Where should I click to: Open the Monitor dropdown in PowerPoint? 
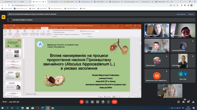pyautogui.click(x=93, y=31)
